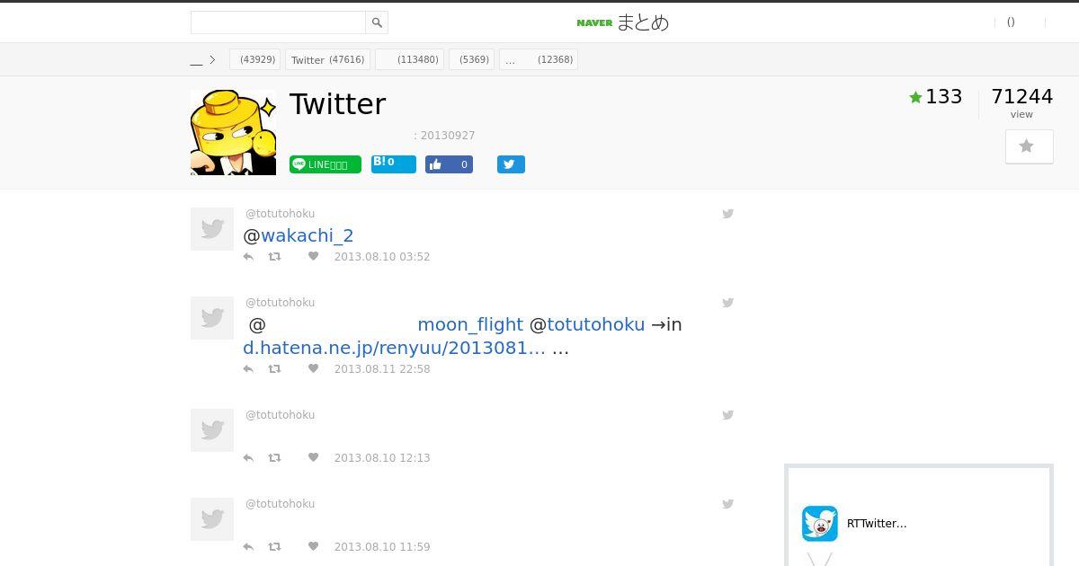Open the totutohoku mention in tweet text
The image size is (1079, 566).
pyautogui.click(x=596, y=324)
